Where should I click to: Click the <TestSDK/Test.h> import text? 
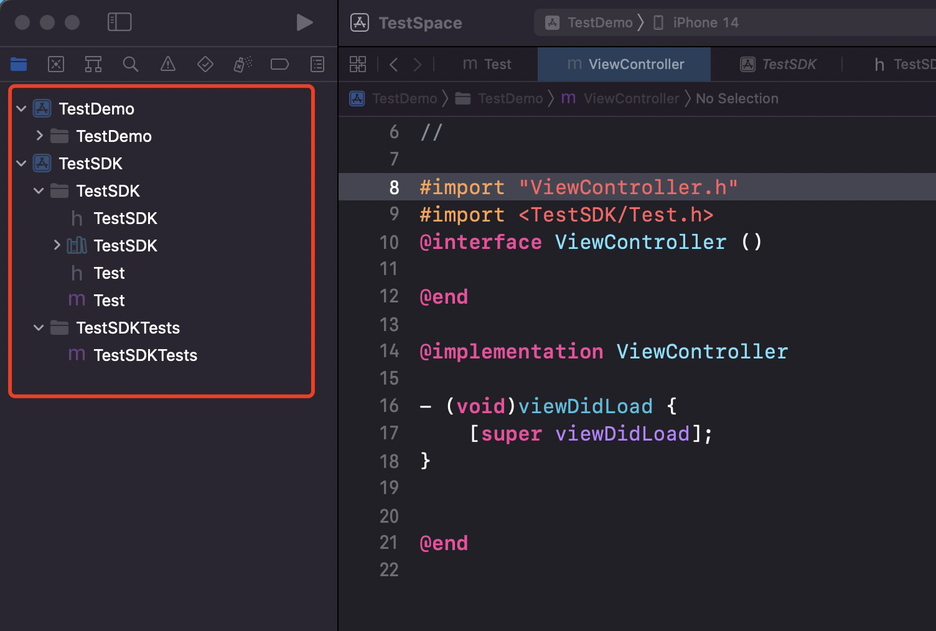pos(616,215)
